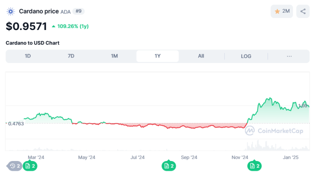317x172 pixels.
Task: Click the Cardano logo icon
Action: pyautogui.click(x=11, y=11)
